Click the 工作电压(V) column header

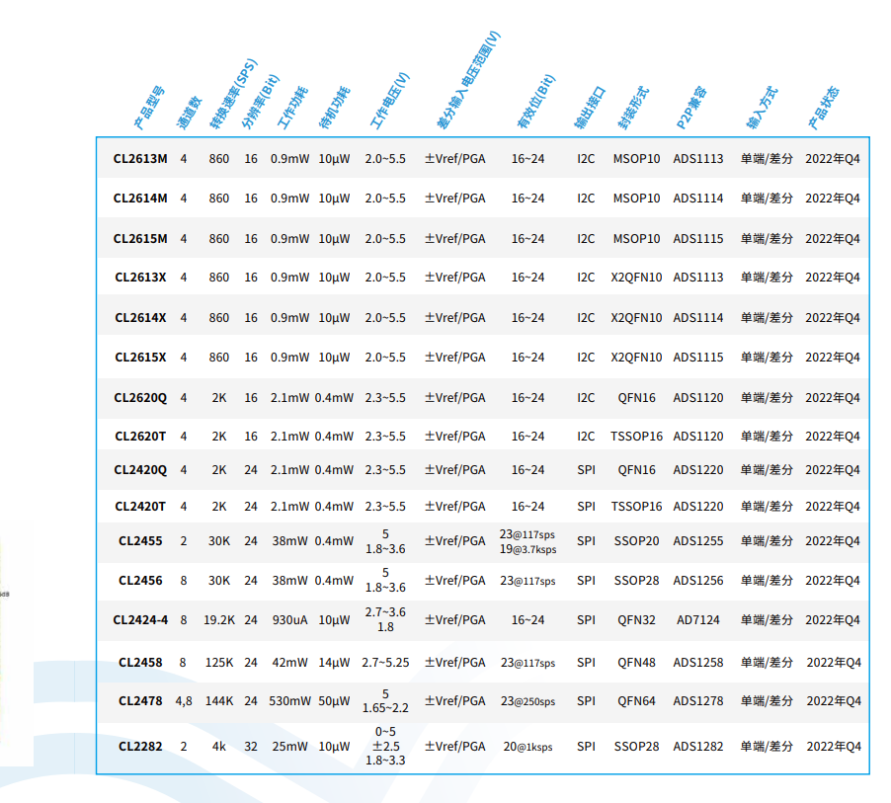tap(389, 101)
